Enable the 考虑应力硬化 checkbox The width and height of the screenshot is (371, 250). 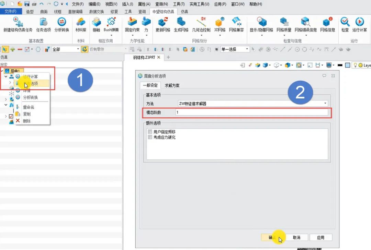[x=150, y=137]
